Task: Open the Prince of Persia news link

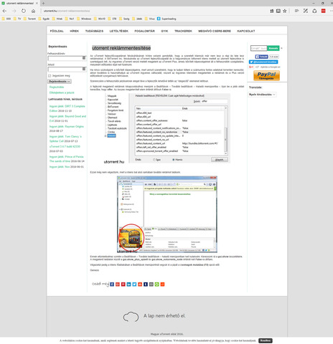Action: point(67,159)
